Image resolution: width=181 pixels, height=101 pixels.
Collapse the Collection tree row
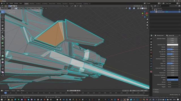point(153,10)
